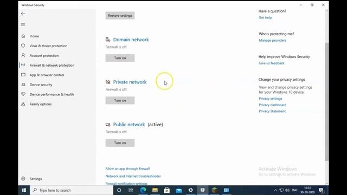347x195 pixels.
Task: Open the Privacy Statement link
Action: pos(272,111)
